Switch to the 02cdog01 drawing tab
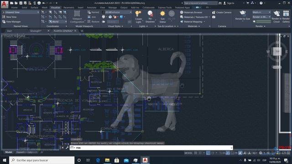Image resolution: width=292 pixels, height=164 pixels. point(36,31)
